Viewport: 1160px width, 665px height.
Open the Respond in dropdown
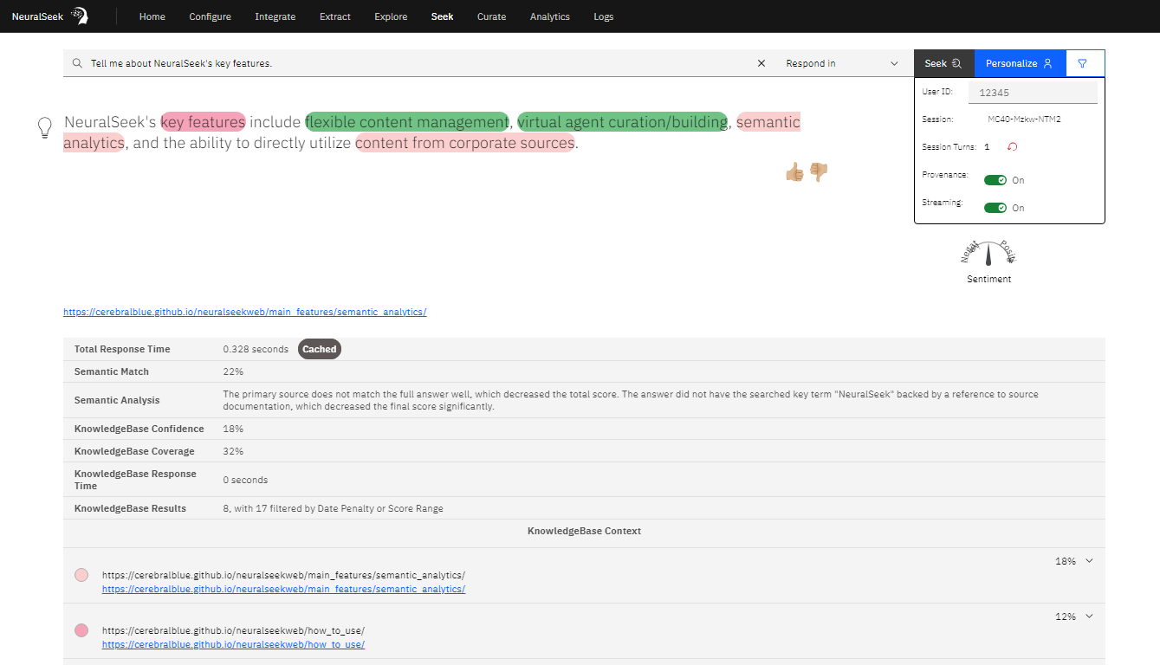(x=842, y=63)
